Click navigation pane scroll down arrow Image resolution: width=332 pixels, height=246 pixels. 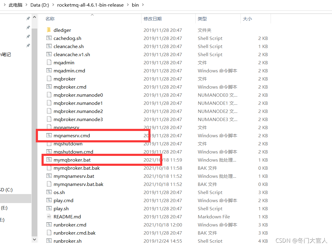[35, 239]
